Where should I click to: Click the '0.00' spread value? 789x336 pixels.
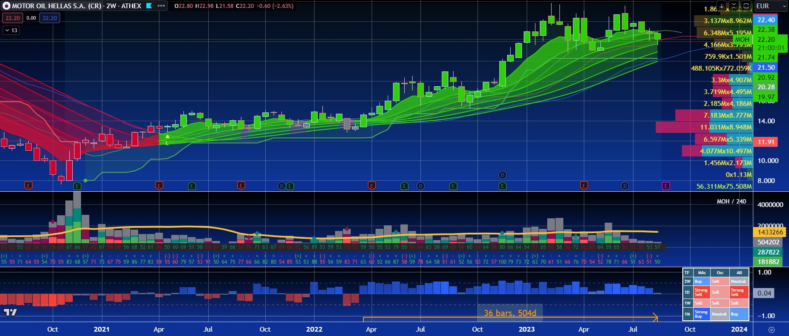click(x=31, y=18)
